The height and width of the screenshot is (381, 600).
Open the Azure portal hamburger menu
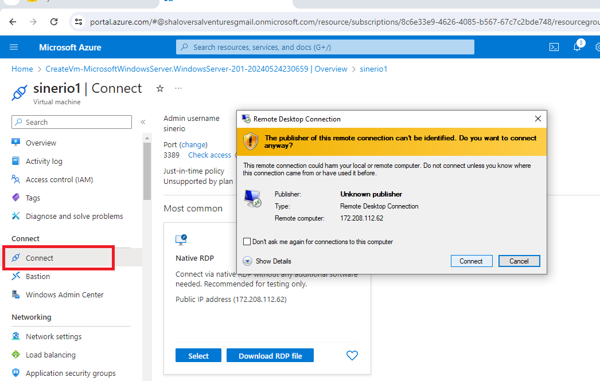pos(14,47)
